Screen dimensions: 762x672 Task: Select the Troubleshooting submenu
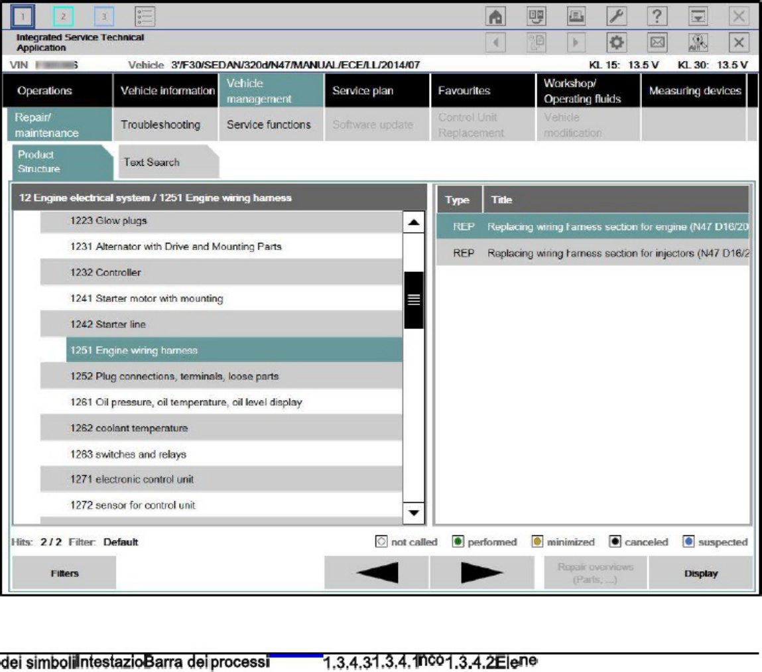165,125
